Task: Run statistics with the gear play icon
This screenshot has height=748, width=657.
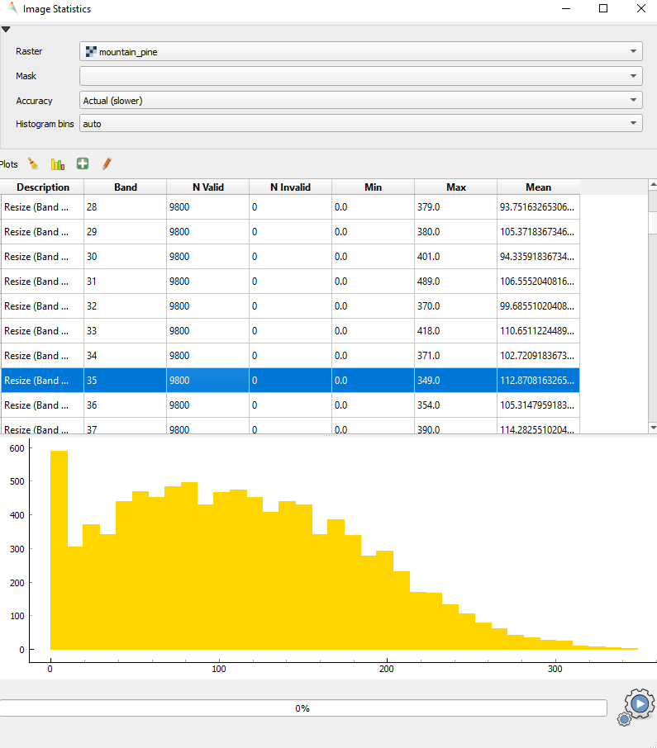Action: pos(638,705)
